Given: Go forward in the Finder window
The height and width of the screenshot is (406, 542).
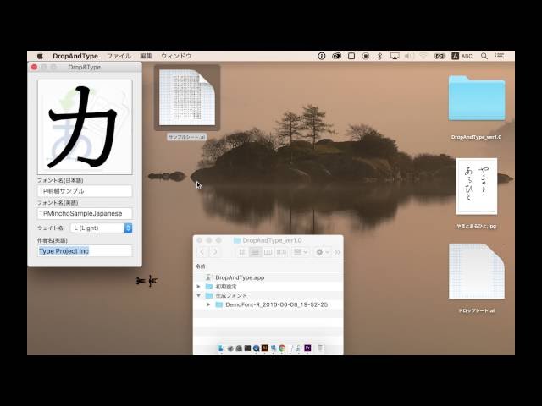Looking at the screenshot, I should click(x=214, y=252).
